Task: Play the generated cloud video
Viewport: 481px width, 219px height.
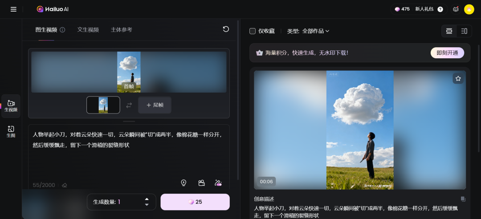Action: pos(360,130)
